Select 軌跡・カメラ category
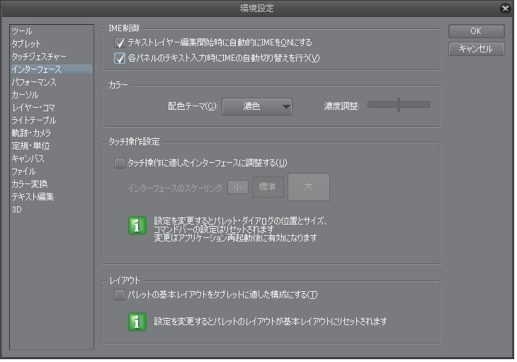The image size is (517, 362). point(51,133)
